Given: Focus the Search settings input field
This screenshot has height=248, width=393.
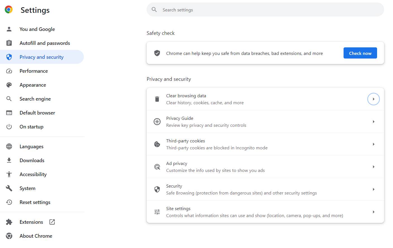Looking at the screenshot, I should 265,9.
